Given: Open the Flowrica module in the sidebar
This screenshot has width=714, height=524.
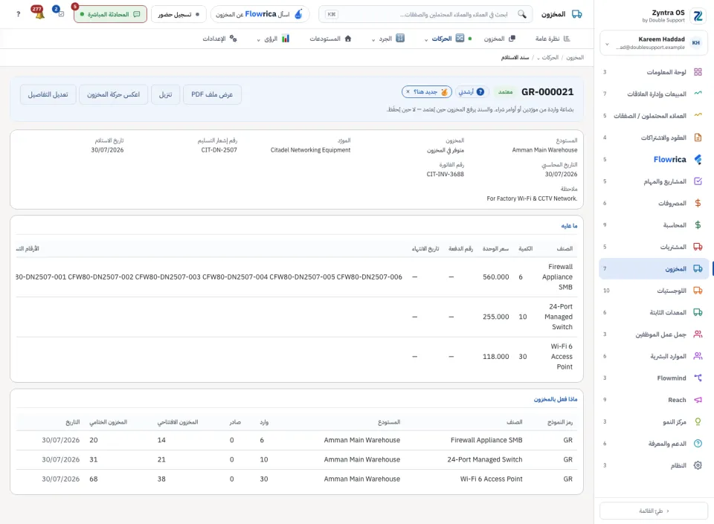Looking at the screenshot, I should (654, 159).
